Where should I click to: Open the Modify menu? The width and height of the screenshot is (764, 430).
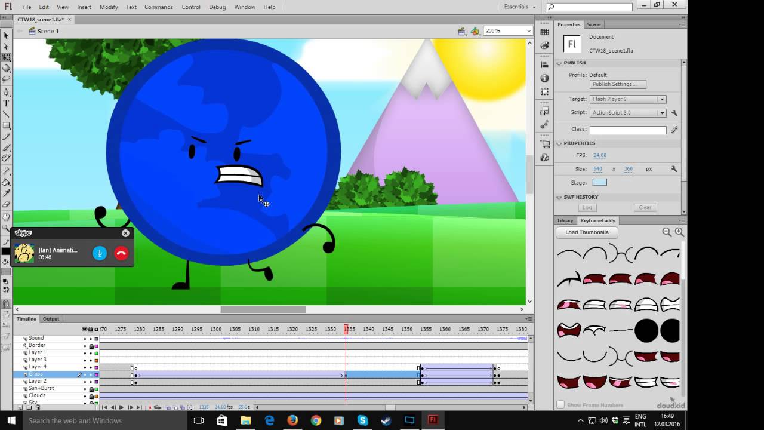109,7
